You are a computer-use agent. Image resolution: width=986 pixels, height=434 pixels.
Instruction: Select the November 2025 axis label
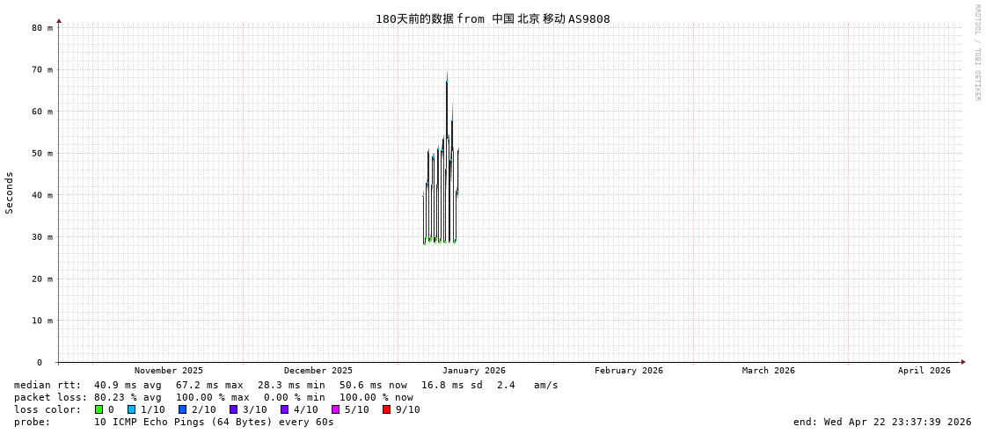[x=168, y=371]
